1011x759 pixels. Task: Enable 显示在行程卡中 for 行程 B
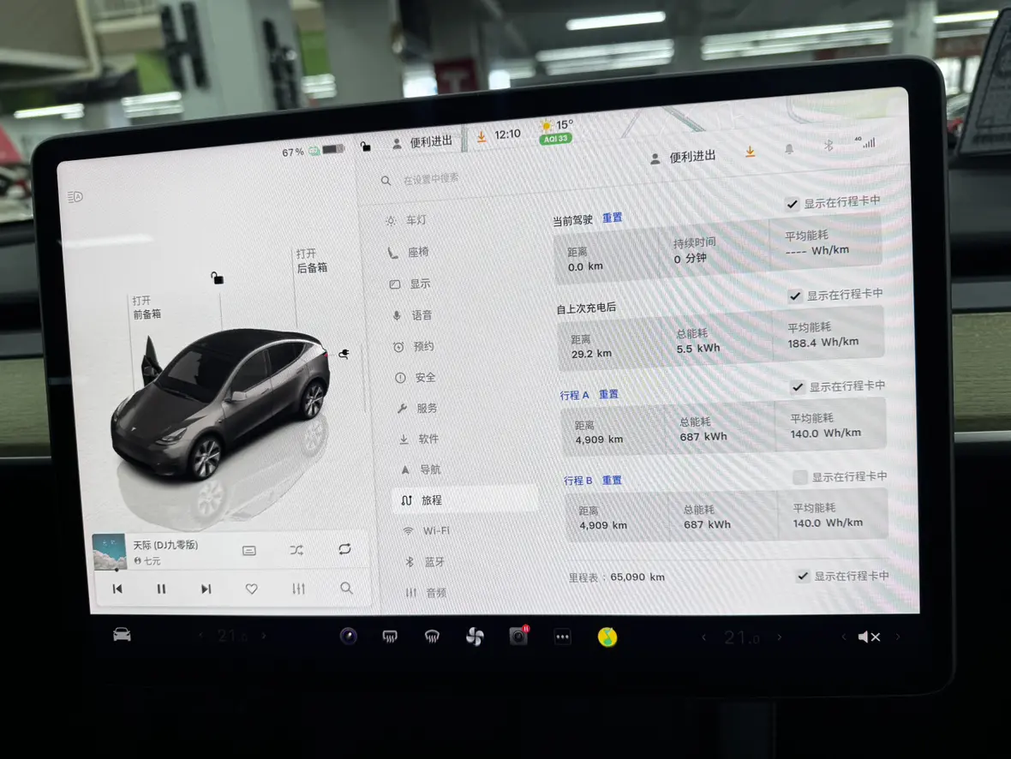799,477
